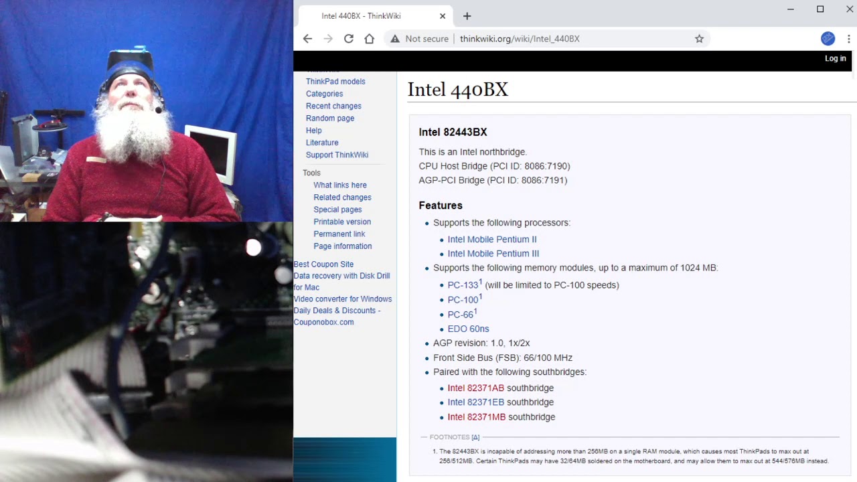The image size is (857, 482).
Task: Click the Not secure warning icon
Action: [395, 39]
